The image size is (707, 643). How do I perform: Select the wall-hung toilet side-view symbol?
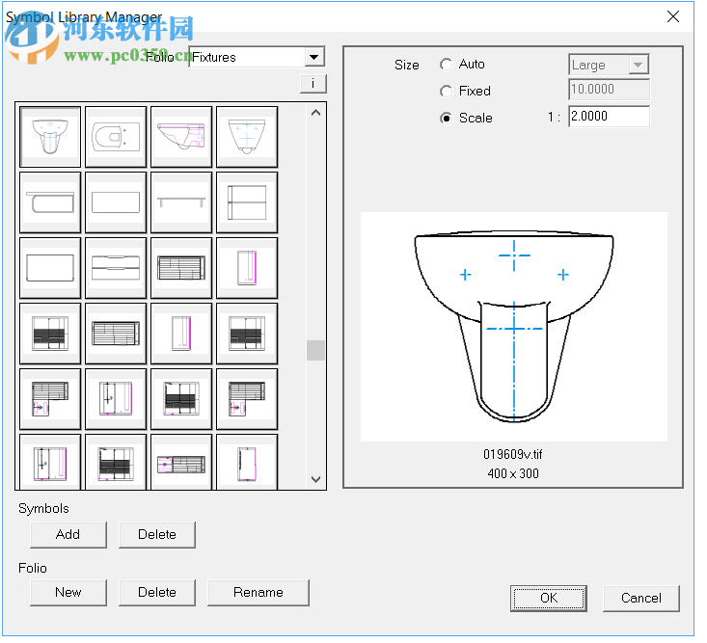[x=181, y=137]
